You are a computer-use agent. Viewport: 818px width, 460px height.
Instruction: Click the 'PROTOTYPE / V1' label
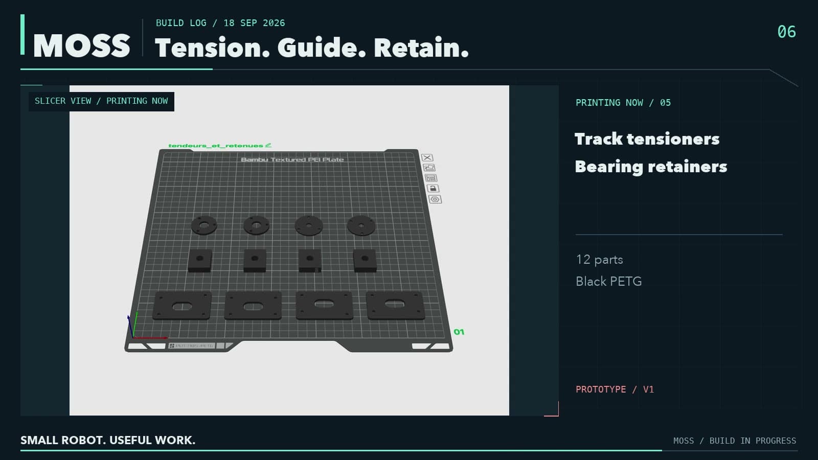[615, 389]
